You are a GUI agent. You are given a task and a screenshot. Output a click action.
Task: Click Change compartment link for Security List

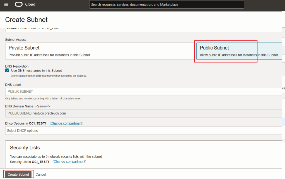click(69, 162)
